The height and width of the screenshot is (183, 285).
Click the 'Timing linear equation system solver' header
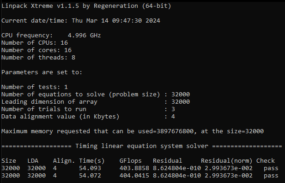(x=142, y=146)
